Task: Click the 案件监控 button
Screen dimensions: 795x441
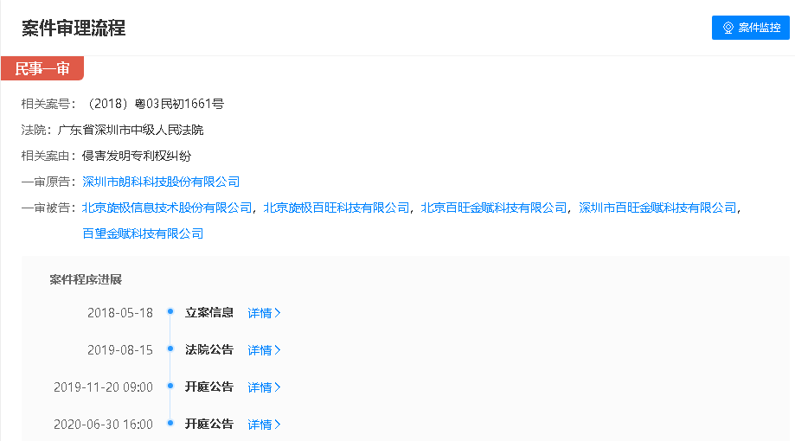Action: point(750,28)
